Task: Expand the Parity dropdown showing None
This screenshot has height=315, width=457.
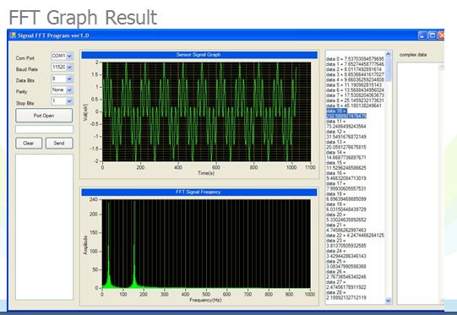Action: click(x=69, y=90)
